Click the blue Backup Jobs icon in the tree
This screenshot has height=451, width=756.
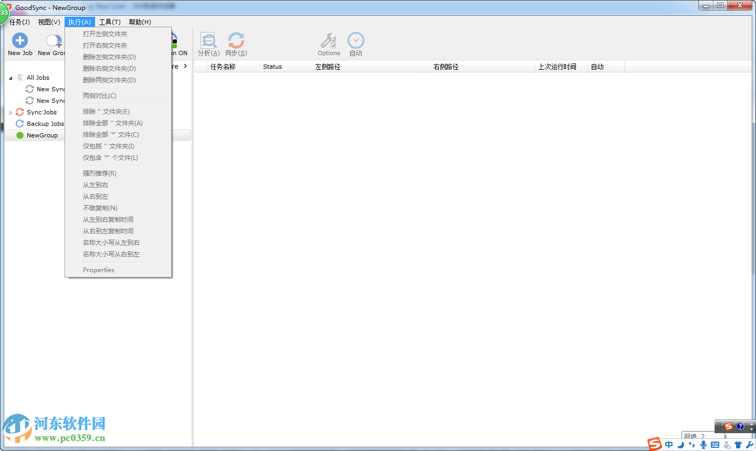tap(20, 124)
